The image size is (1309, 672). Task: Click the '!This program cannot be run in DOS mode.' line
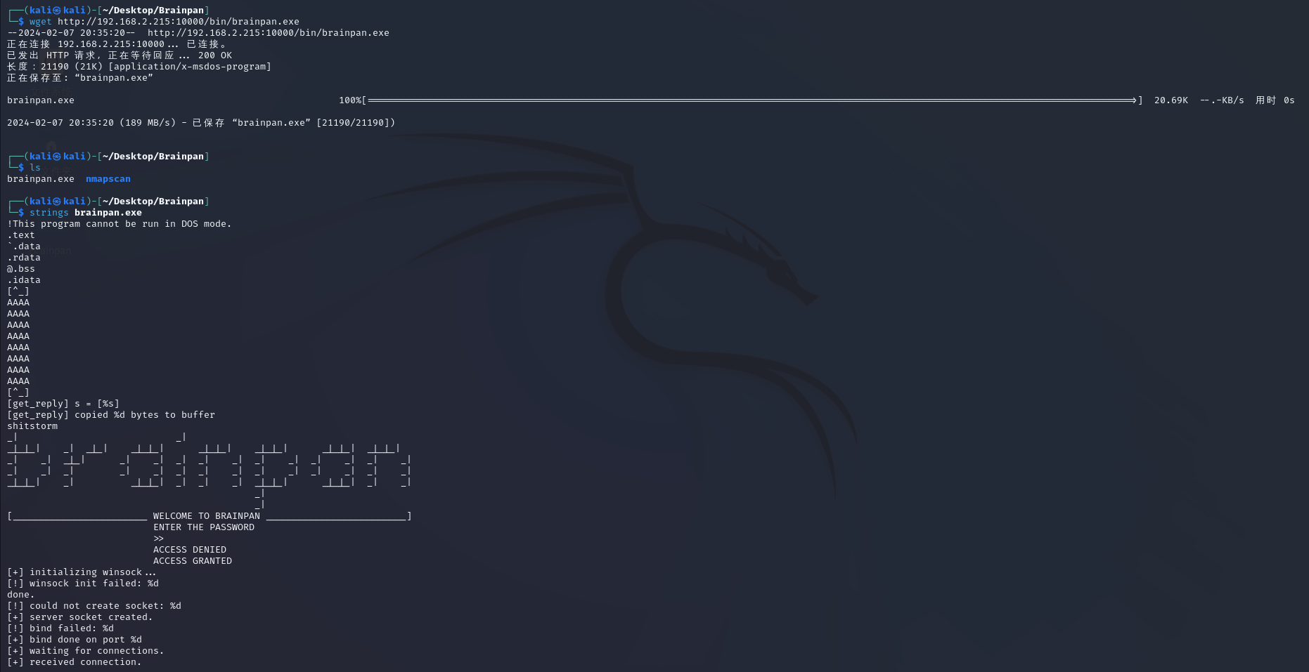coord(120,224)
